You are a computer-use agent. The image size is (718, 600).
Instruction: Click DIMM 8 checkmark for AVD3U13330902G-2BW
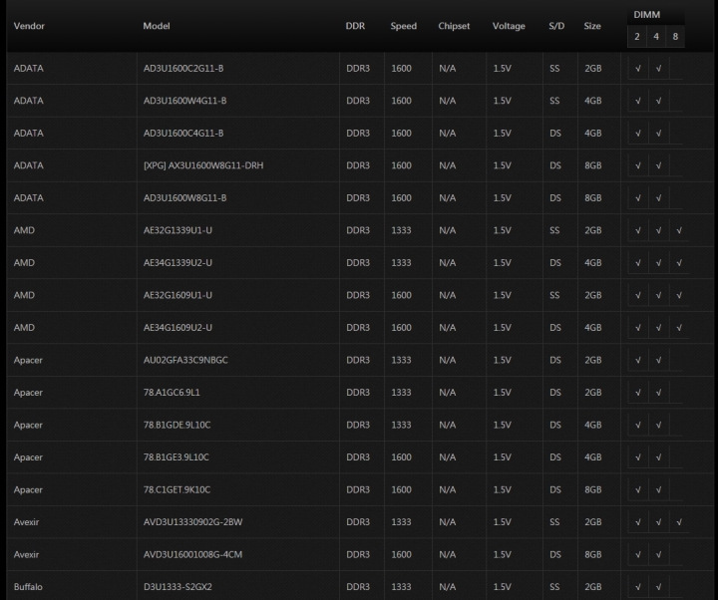[679, 522]
